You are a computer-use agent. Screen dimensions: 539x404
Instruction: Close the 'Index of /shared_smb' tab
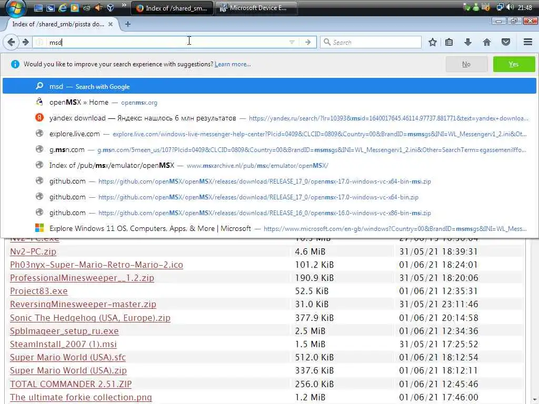click(x=111, y=24)
